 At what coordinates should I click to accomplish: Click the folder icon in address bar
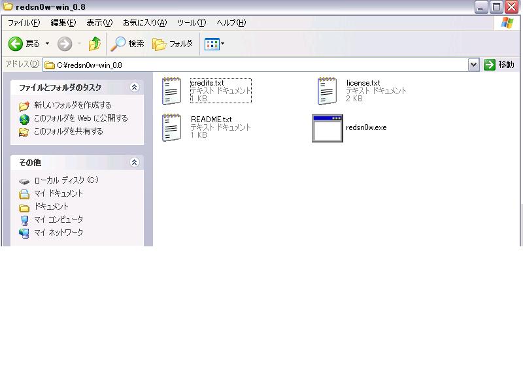[x=50, y=65]
